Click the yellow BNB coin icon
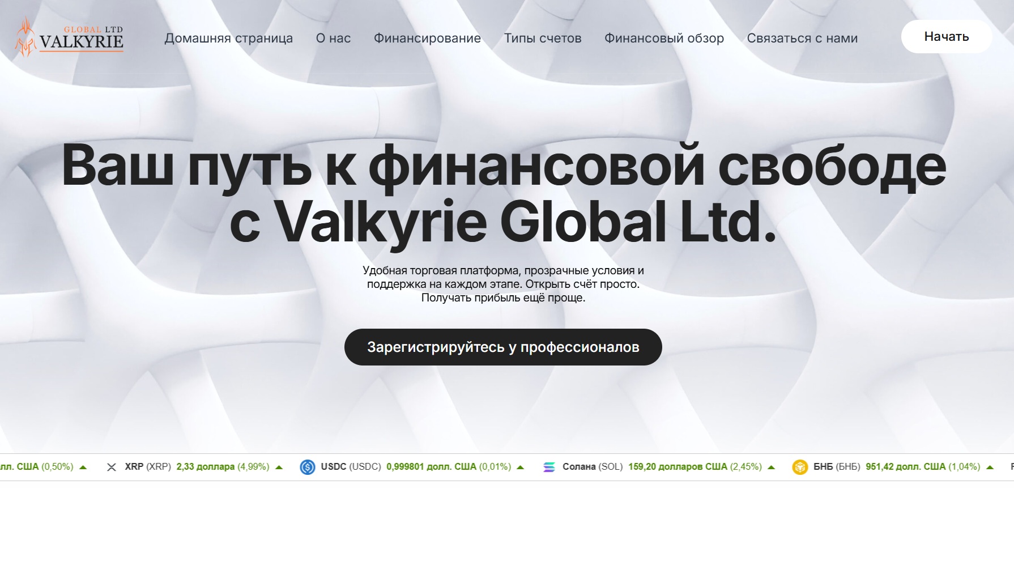This screenshot has height=561, width=1014. [799, 467]
